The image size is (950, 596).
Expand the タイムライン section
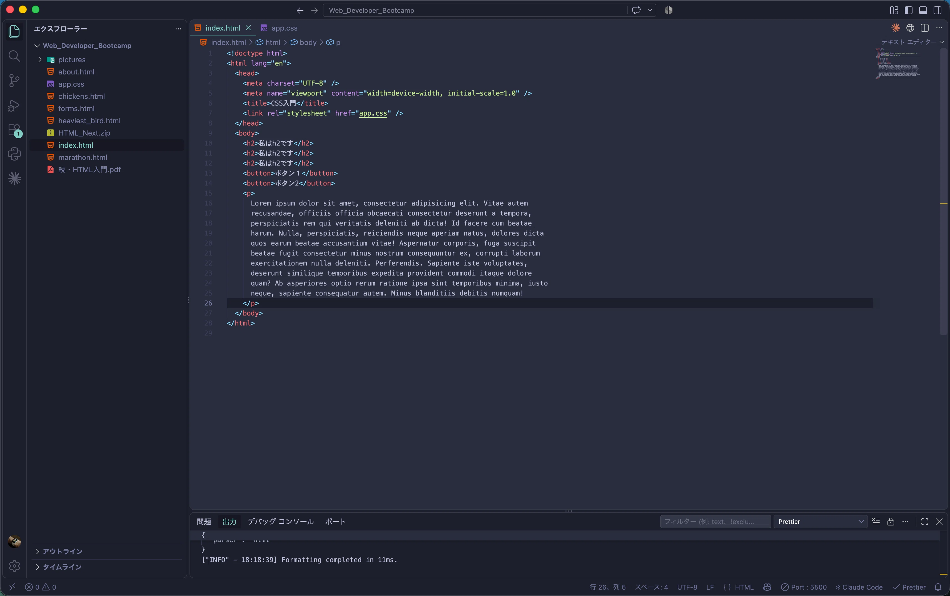(x=38, y=567)
